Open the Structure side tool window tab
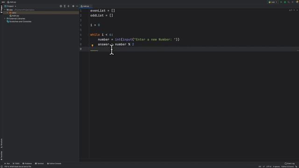Screen dimensions: 299x168 pos(1,143)
